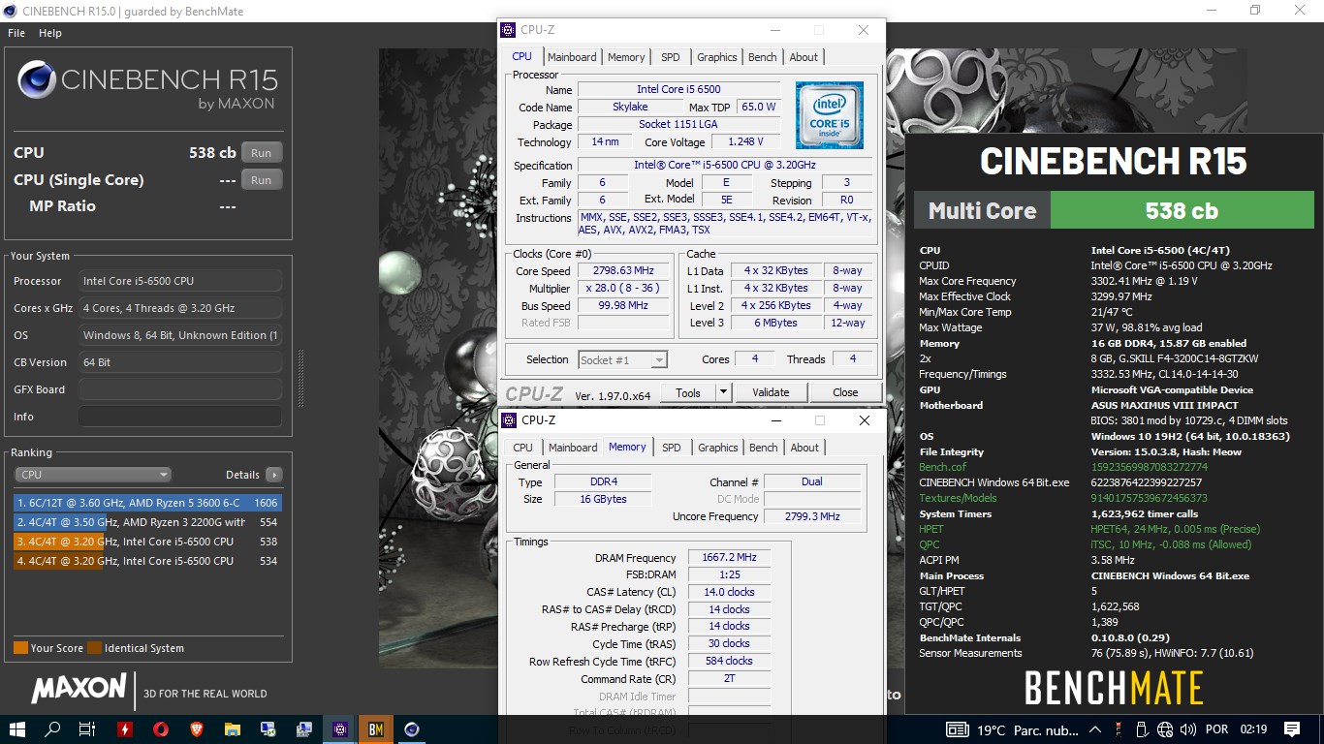Switch to Cinebench taskbar icon
The height and width of the screenshot is (744, 1324).
point(412,729)
